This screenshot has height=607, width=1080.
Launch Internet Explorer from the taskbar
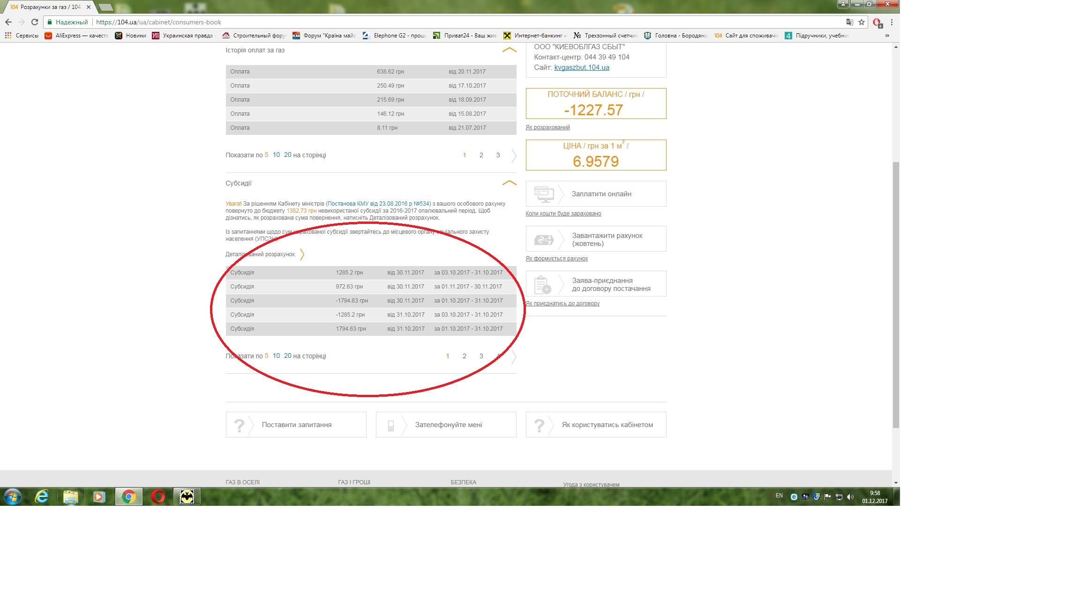click(x=42, y=496)
